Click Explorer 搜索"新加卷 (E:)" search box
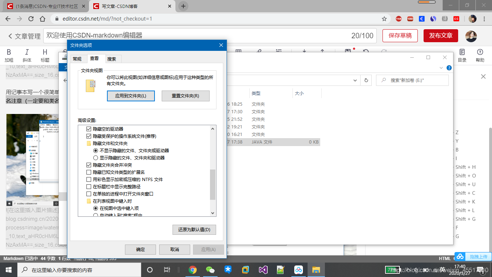Image resolution: width=492 pixels, height=277 pixels. click(x=412, y=80)
